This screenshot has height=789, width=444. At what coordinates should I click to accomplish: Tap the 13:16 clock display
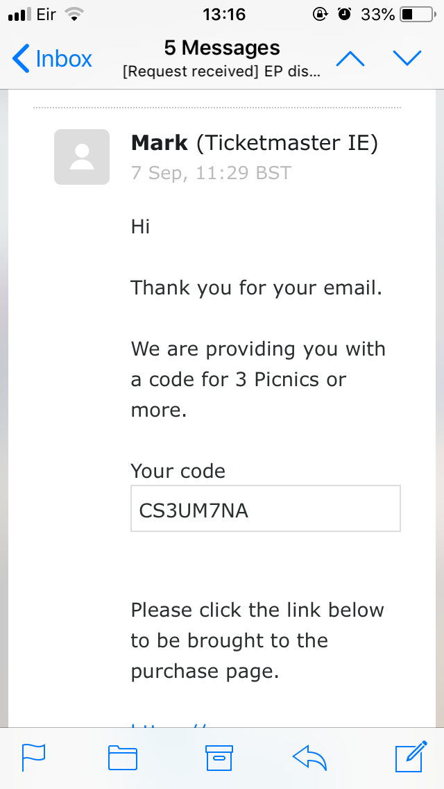pos(223,12)
